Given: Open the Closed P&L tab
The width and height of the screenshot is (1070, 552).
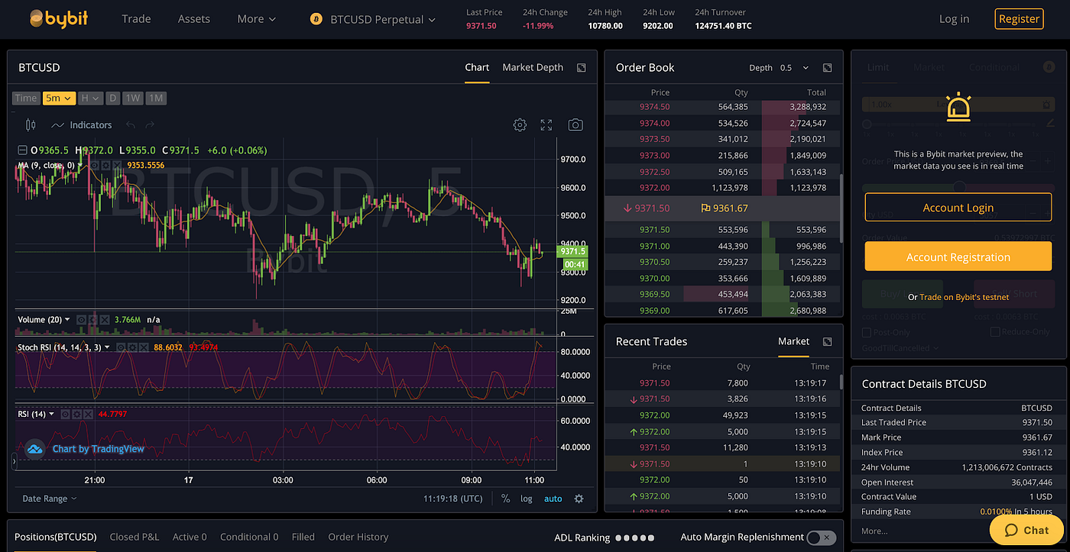Looking at the screenshot, I should tap(135, 537).
